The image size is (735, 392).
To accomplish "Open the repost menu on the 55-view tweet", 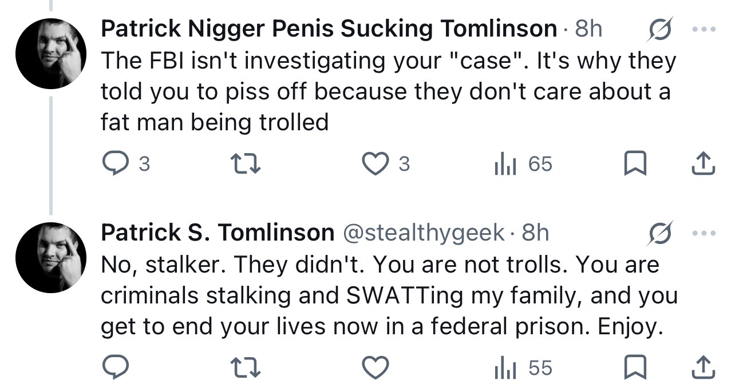I will pos(245,368).
